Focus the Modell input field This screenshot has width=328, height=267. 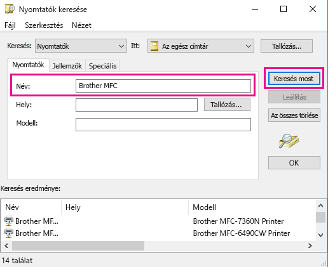[x=163, y=124]
